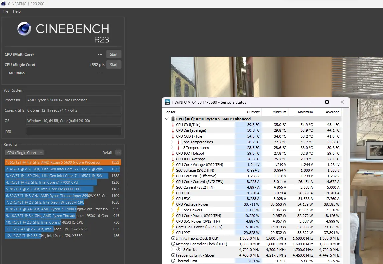Click the lightning icon for CPU EDC
383x264 pixels.
point(173,198)
